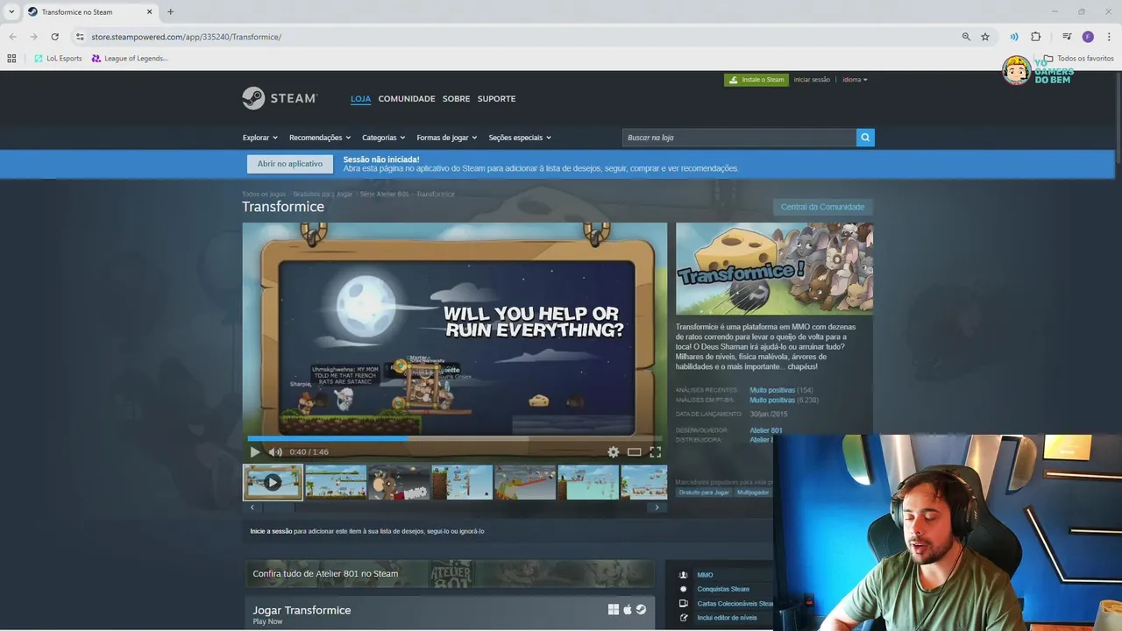1122x631 pixels.
Task: Open the Todos os favoritos folder
Action: pos(1079,59)
